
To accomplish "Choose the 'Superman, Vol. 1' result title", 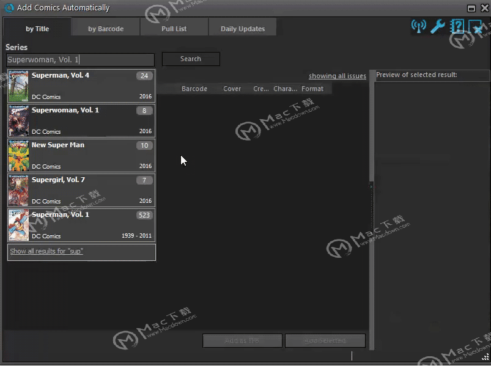I will coord(61,214).
